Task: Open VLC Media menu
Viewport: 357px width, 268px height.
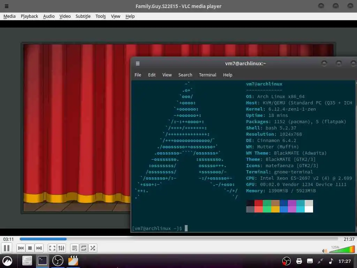Action: point(9,16)
